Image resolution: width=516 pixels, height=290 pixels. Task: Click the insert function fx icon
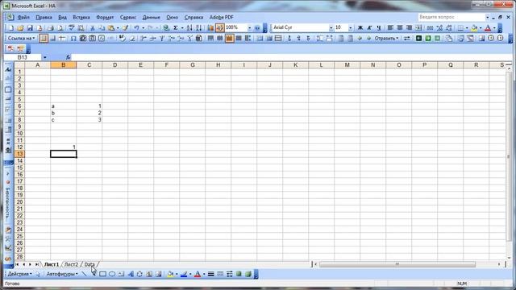pyautogui.click(x=68, y=57)
